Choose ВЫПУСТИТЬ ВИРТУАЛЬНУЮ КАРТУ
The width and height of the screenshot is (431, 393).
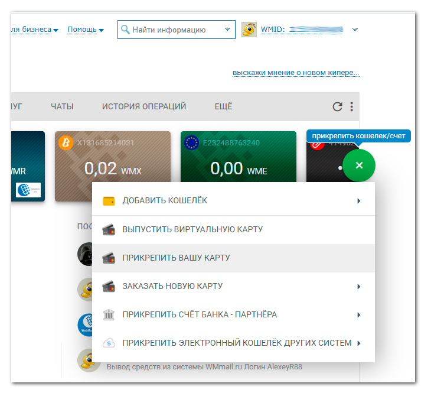tap(234, 229)
